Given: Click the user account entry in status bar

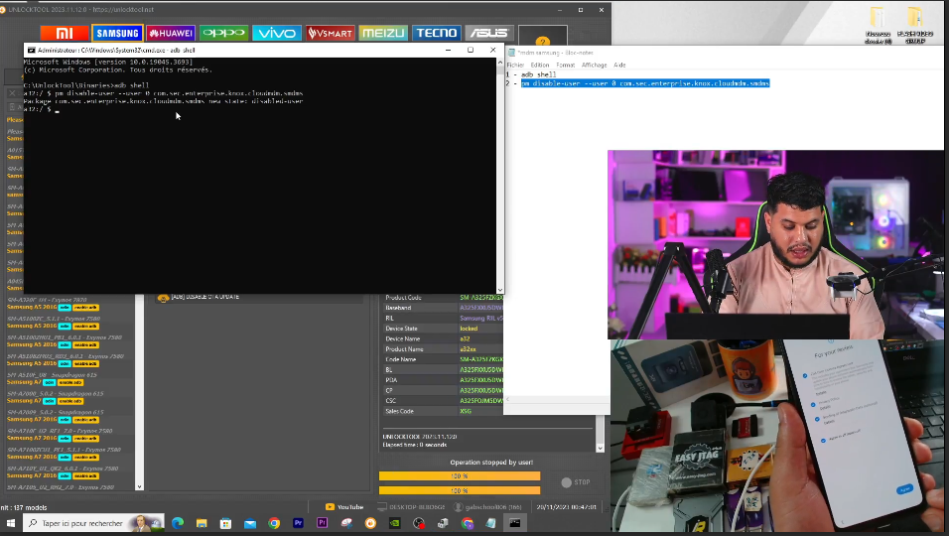Looking at the screenshot, I should tap(487, 507).
